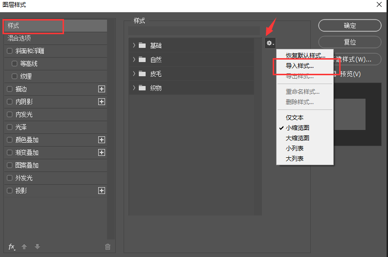Add another 颜色叠加 effect with plus icon

click(102, 140)
